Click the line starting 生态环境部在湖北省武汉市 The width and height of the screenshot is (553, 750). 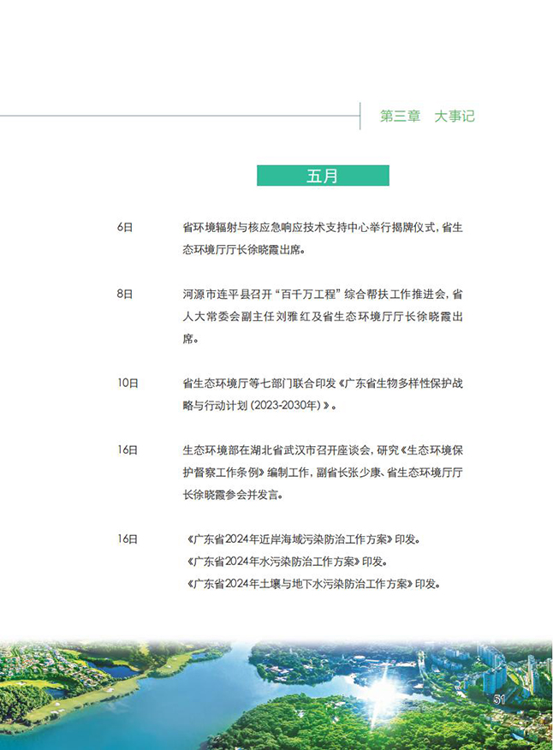click(323, 449)
